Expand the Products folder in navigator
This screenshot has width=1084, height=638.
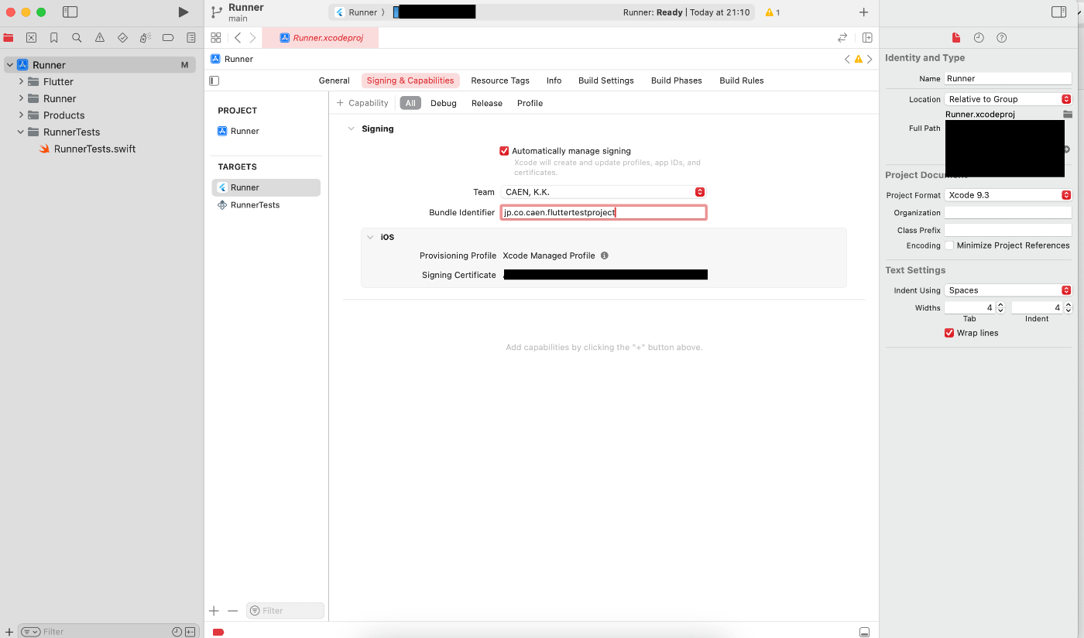(x=21, y=115)
